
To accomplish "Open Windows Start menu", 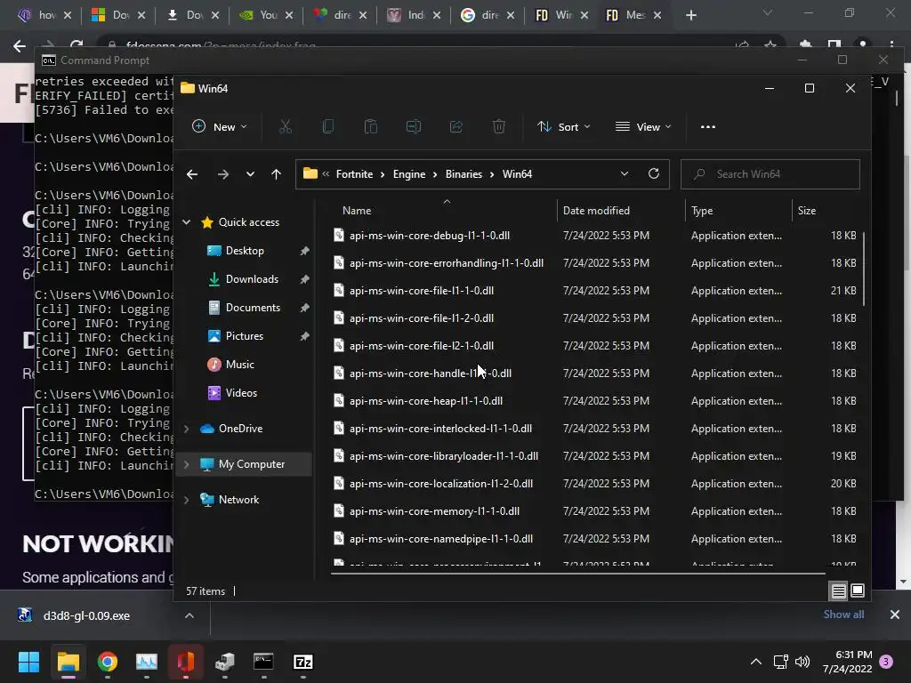I will [28, 662].
